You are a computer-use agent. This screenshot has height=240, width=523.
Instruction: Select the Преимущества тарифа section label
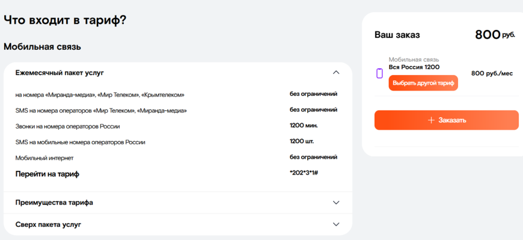pyautogui.click(x=54, y=203)
